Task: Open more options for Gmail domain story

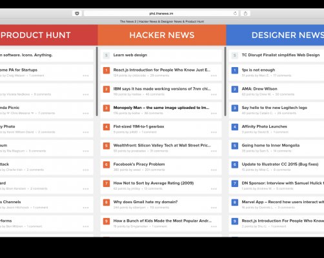Action: (214, 208)
